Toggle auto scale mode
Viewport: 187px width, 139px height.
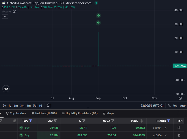click(x=183, y=106)
